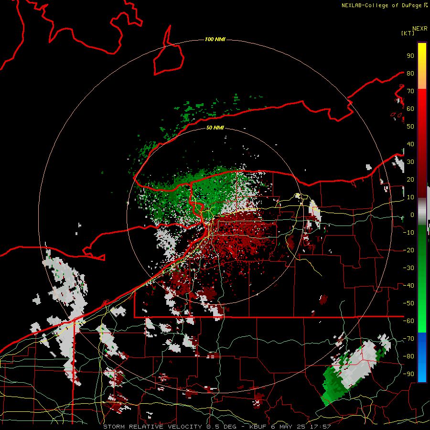The height and width of the screenshot is (430, 430).
Task: Click the -70 value on the velocity scale
Action: (408, 339)
